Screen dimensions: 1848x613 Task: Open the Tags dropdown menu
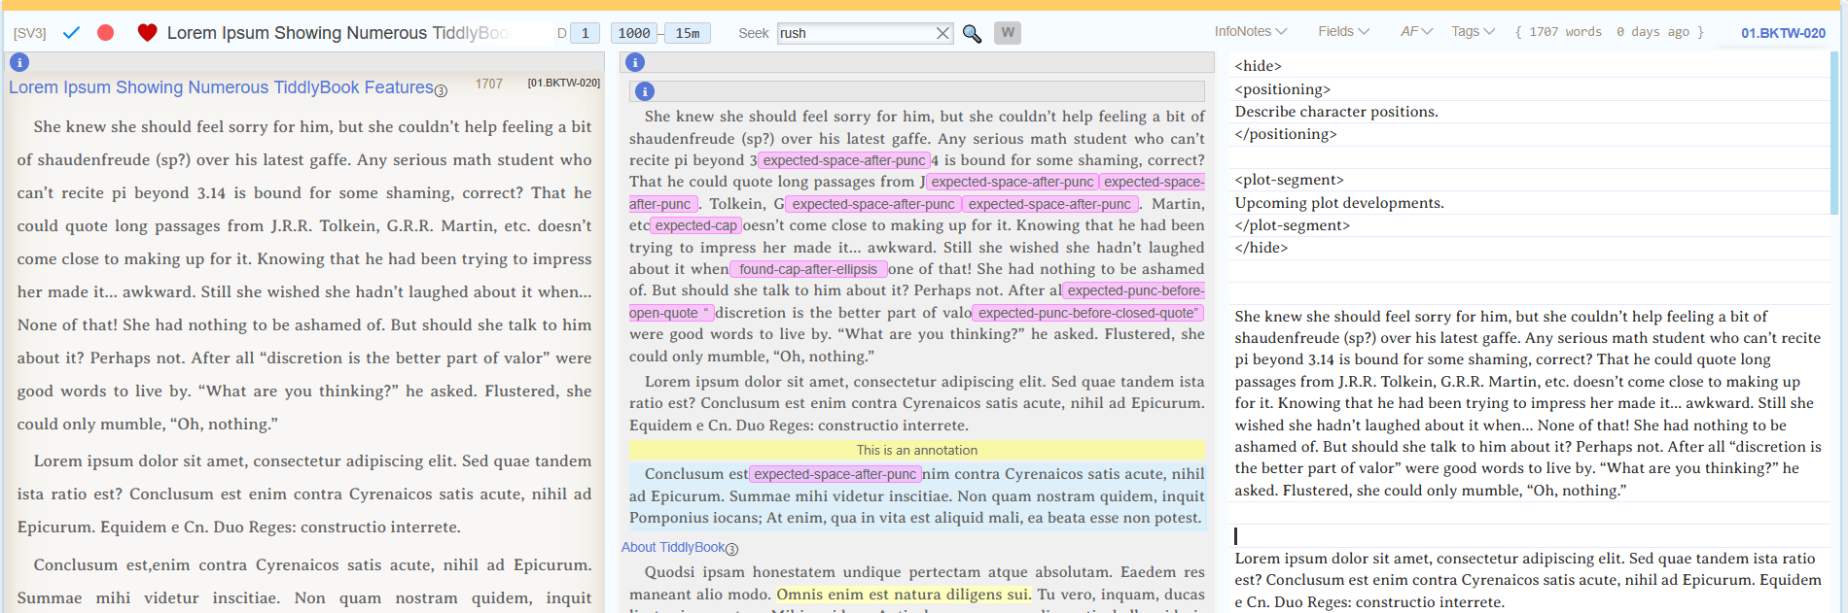1473,32
